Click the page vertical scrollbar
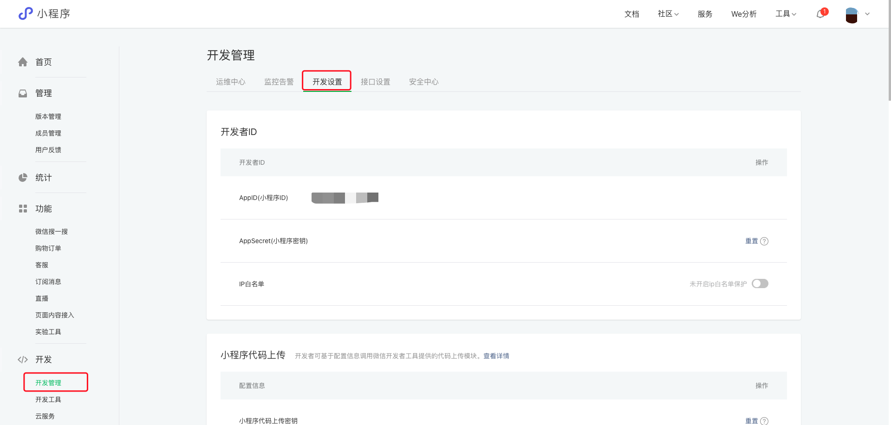This screenshot has height=425, width=891. click(x=889, y=51)
